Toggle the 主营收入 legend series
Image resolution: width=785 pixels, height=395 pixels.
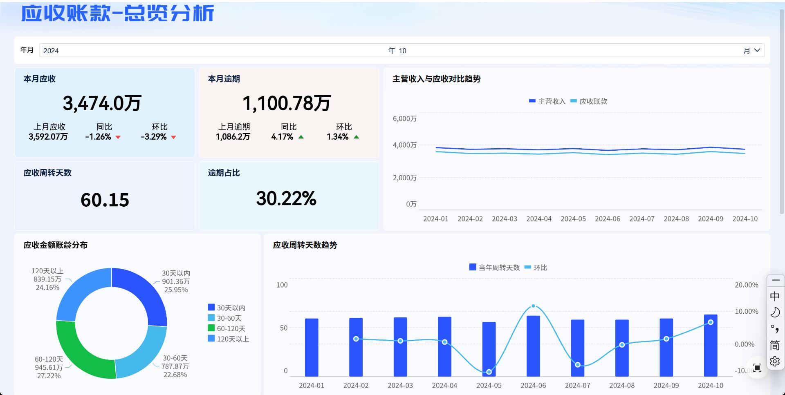547,101
